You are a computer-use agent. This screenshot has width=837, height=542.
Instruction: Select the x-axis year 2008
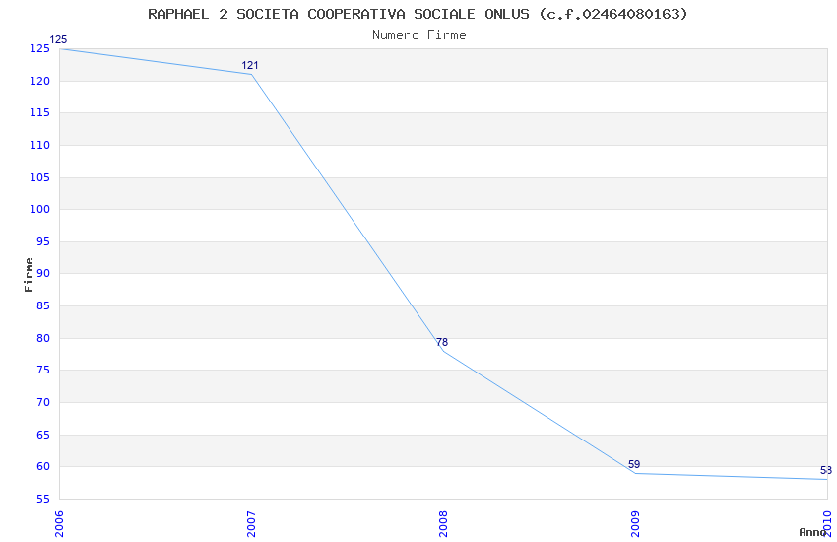pos(443,524)
